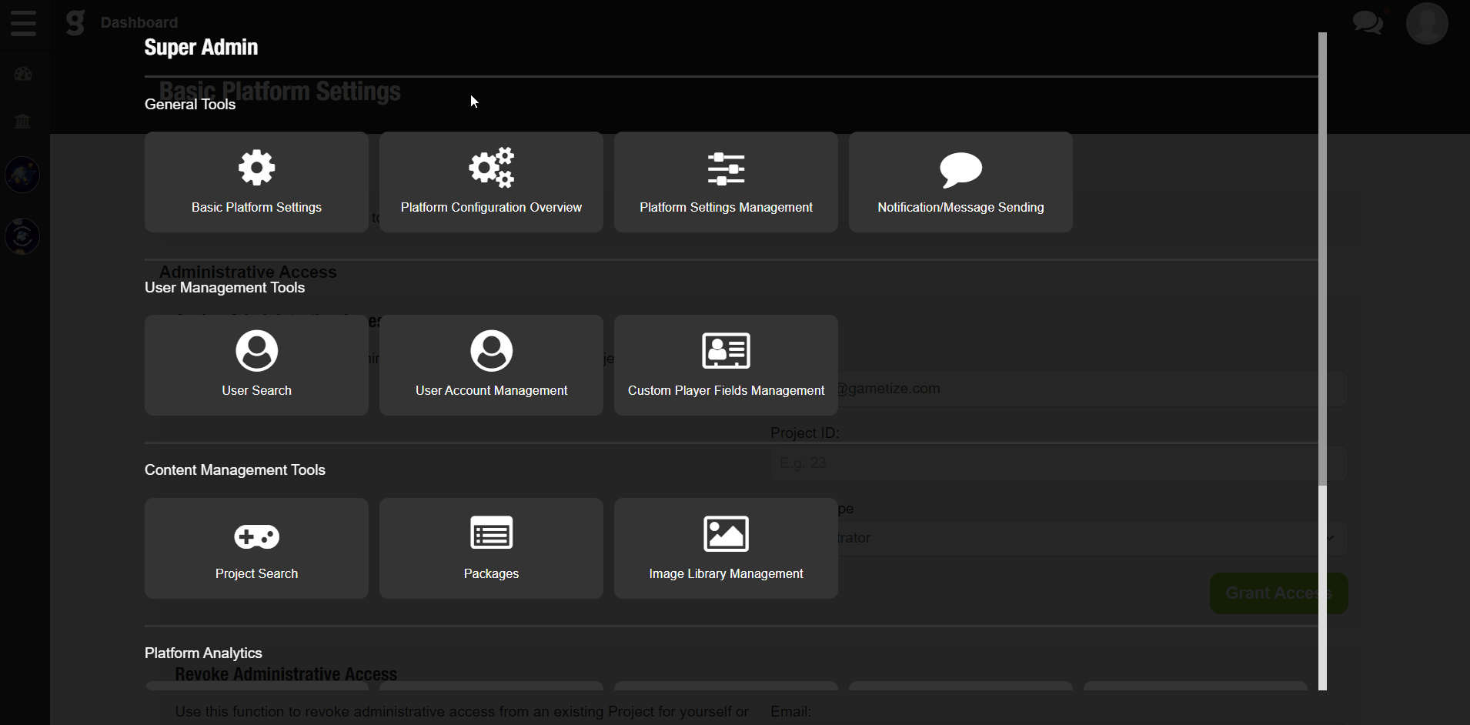This screenshot has width=1470, height=725.
Task: Click the speech bubble Notification icon
Action: [x=961, y=169]
